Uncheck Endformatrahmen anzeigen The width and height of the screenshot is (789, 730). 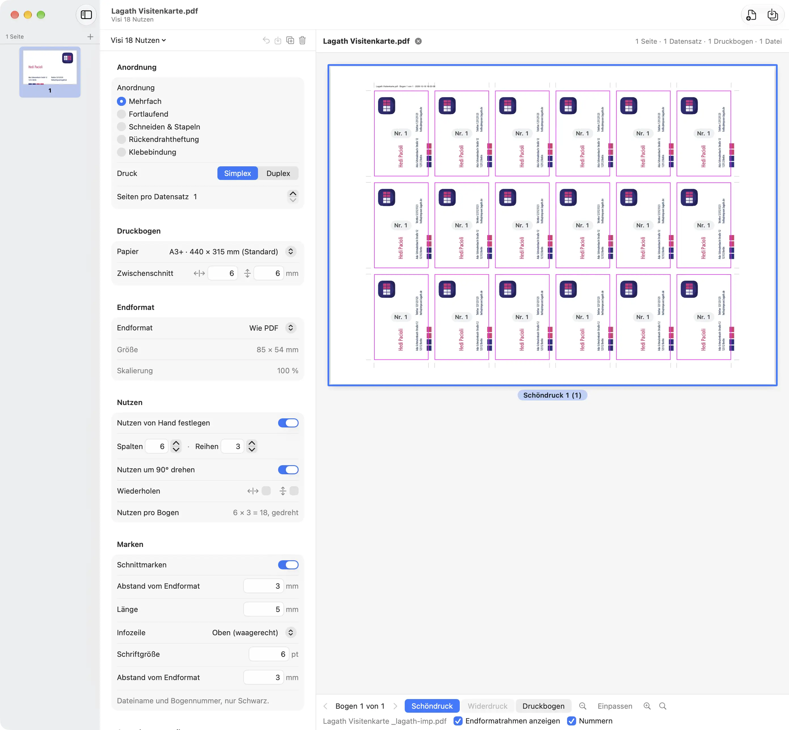[458, 721]
